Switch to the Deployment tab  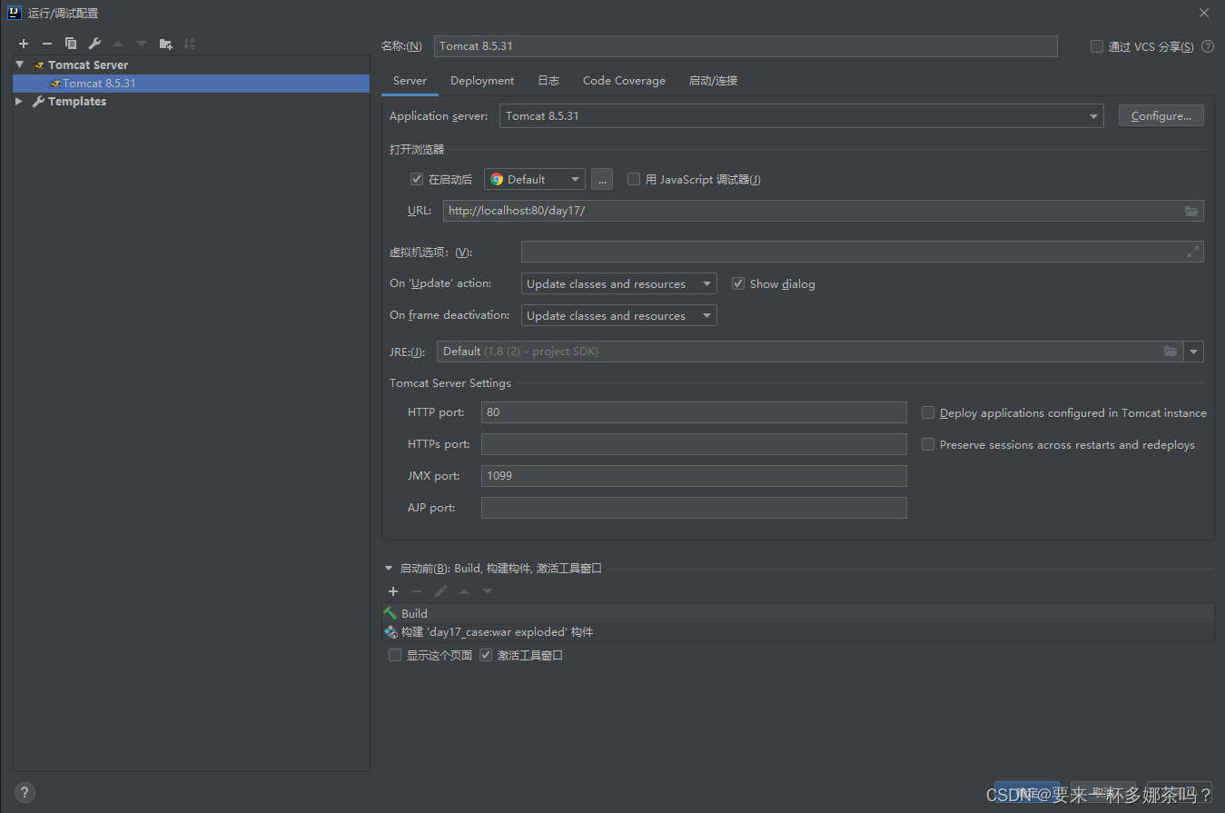[x=482, y=81]
